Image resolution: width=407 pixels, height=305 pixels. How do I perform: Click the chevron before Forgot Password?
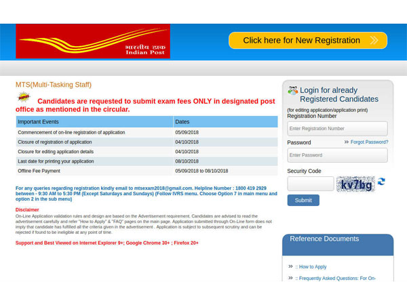click(346, 142)
